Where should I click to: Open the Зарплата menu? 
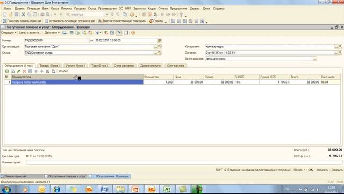[x=139, y=9]
